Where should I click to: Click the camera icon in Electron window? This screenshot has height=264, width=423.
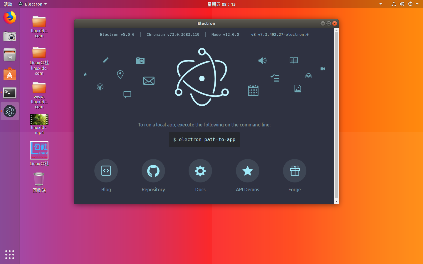pos(140,61)
